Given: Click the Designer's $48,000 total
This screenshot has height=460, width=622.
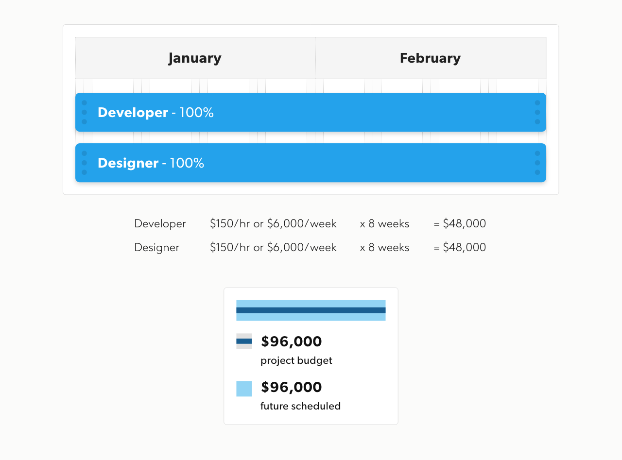Looking at the screenshot, I should pyautogui.click(x=460, y=248).
